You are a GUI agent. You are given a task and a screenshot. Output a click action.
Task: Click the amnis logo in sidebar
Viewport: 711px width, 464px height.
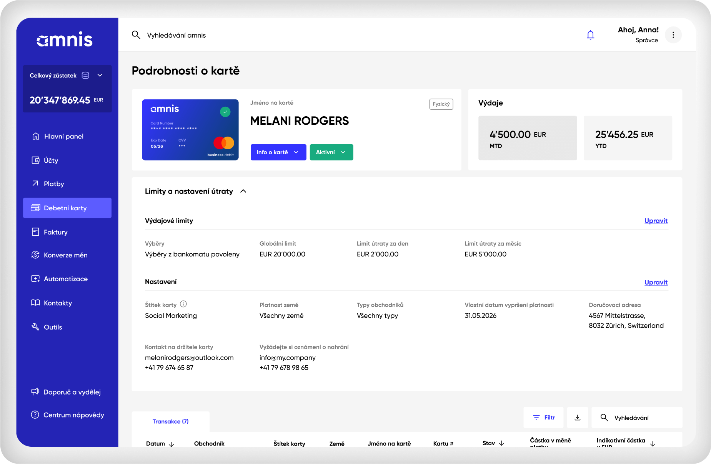pyautogui.click(x=65, y=40)
